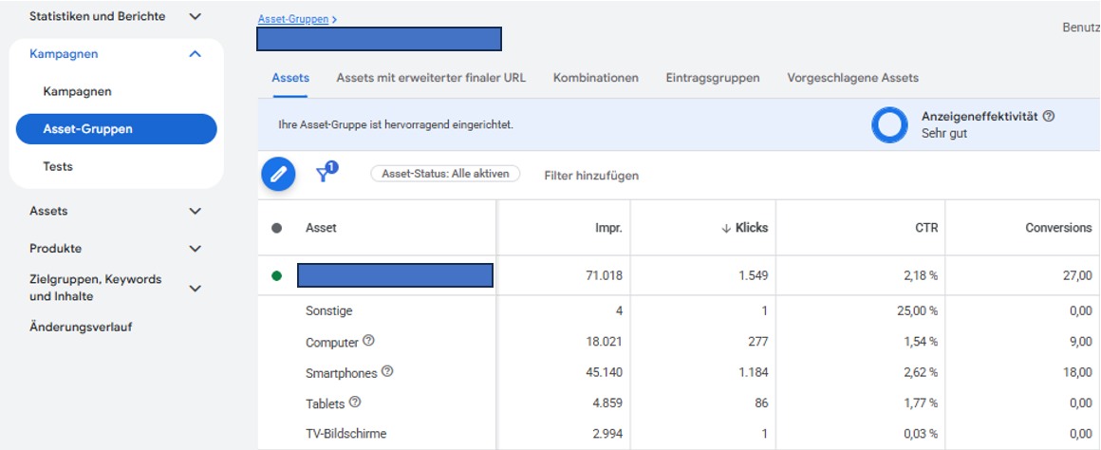Click the 25,00 % CTR cell

(916, 310)
